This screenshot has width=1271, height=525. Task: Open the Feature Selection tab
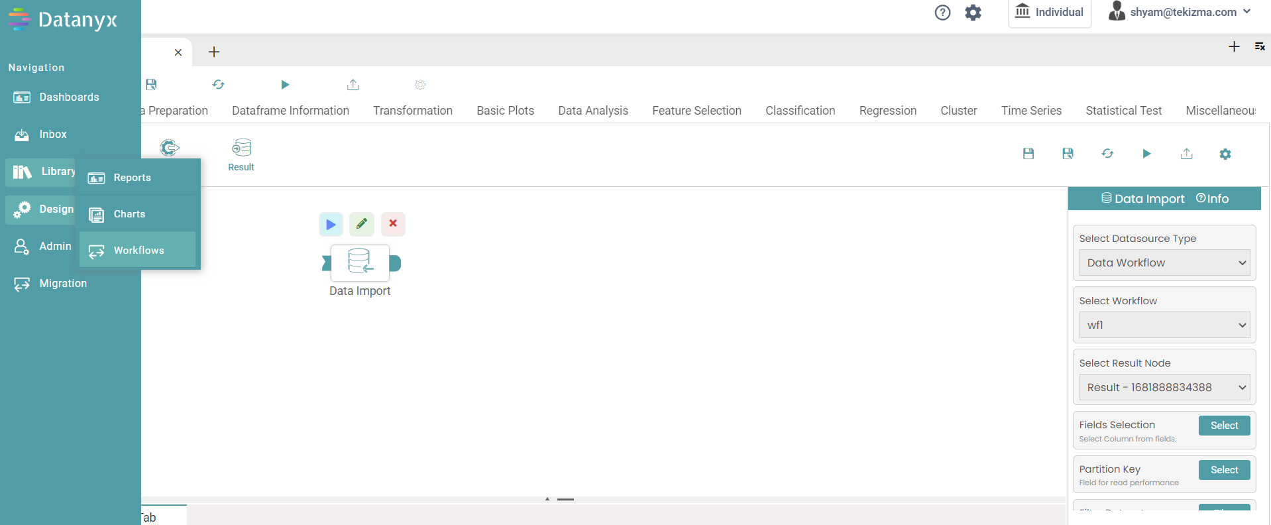[x=696, y=111]
